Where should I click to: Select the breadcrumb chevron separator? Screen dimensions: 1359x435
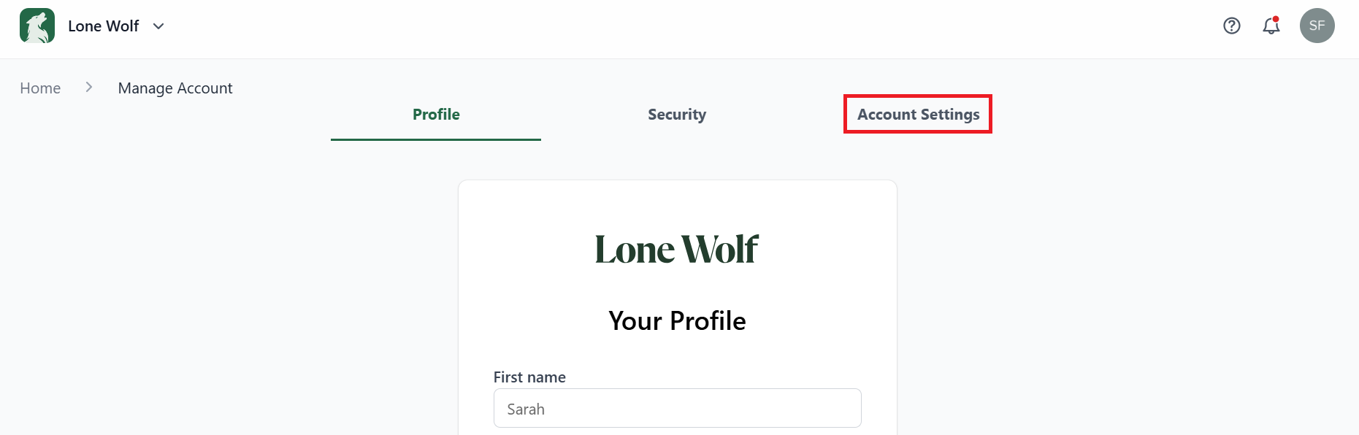pos(88,87)
